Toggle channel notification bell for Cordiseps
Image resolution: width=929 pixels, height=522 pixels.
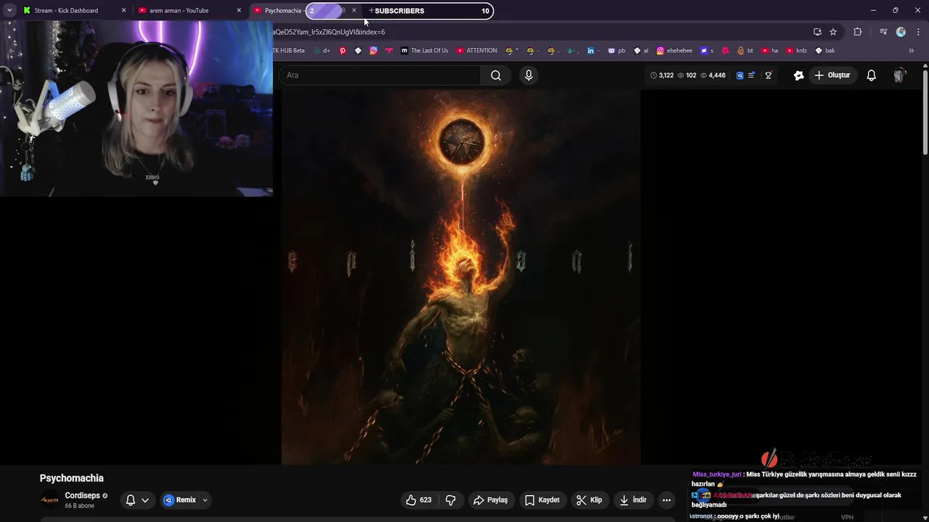(131, 500)
